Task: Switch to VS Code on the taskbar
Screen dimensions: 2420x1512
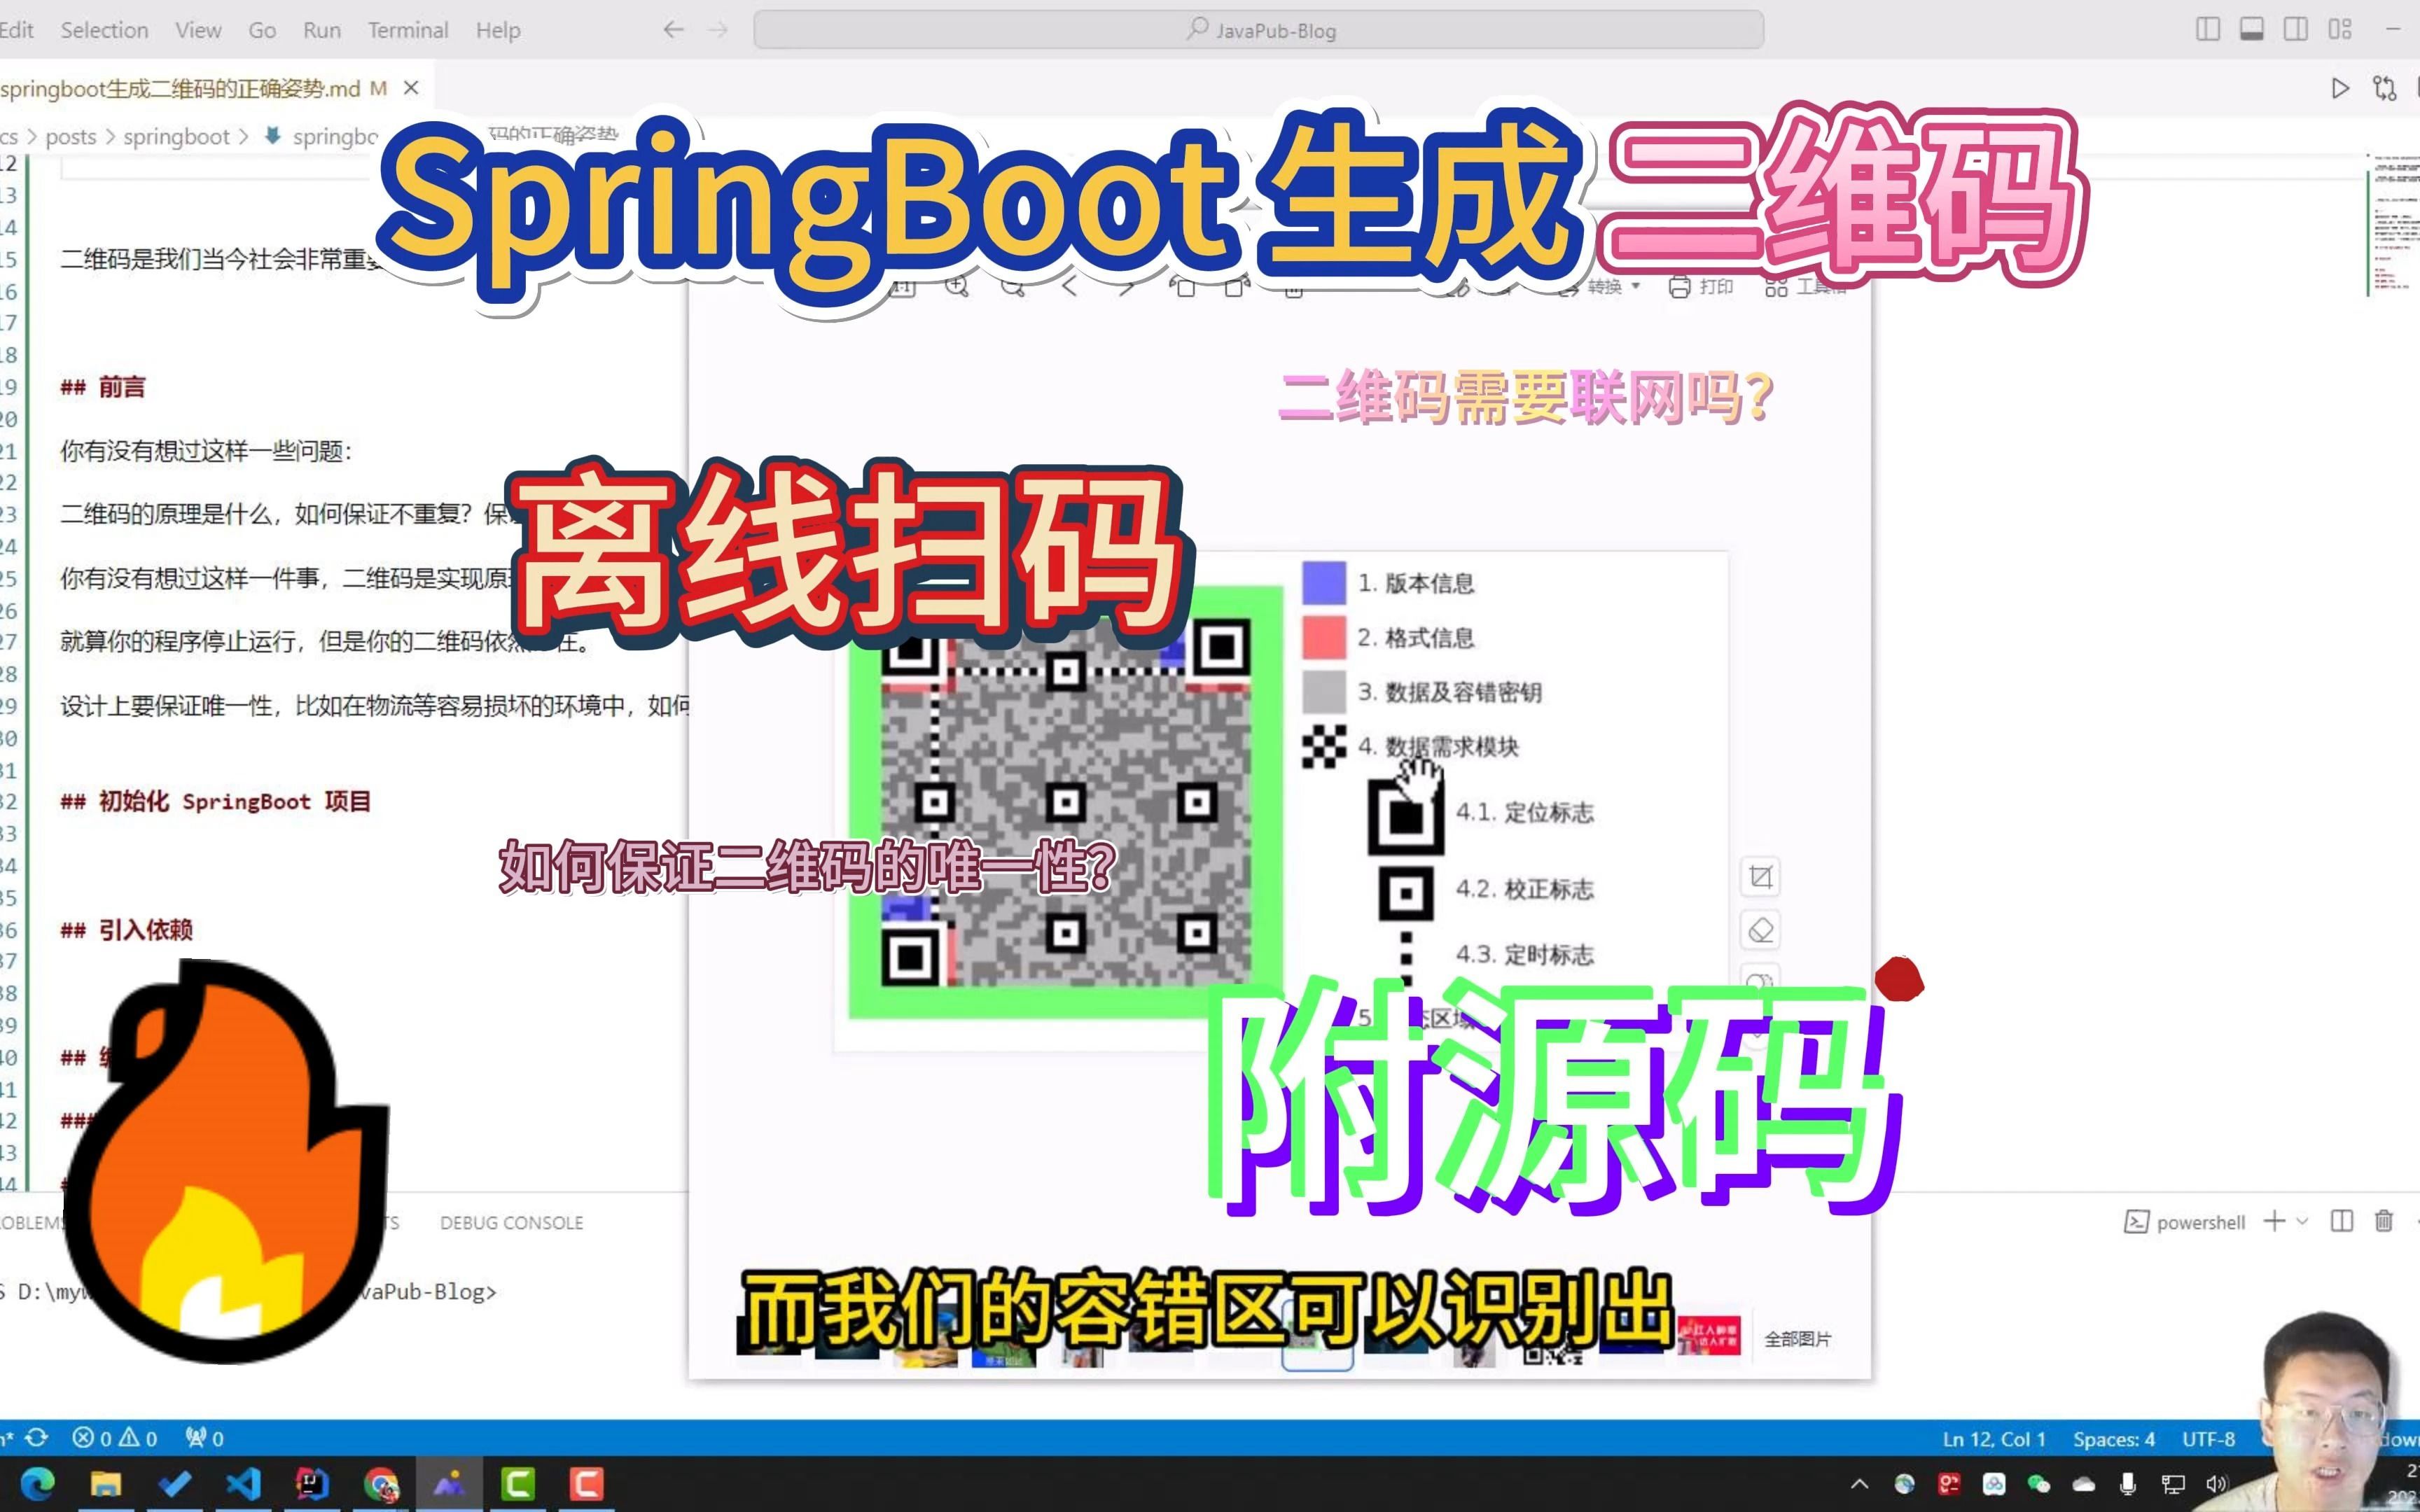Action: pyautogui.click(x=243, y=1483)
